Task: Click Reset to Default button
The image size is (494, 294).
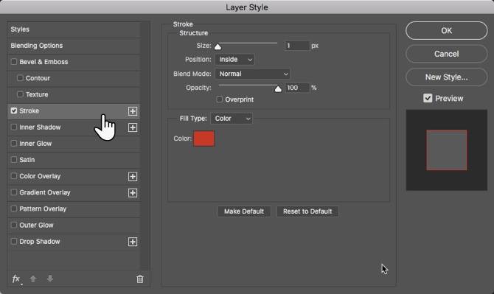Action: click(307, 211)
